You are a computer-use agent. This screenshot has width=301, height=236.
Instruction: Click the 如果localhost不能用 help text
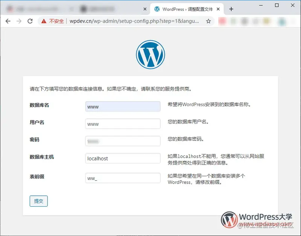(x=216, y=159)
